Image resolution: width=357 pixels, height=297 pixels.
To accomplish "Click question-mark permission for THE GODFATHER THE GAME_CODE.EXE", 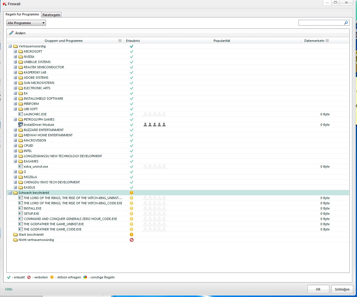I will click(x=132, y=229).
